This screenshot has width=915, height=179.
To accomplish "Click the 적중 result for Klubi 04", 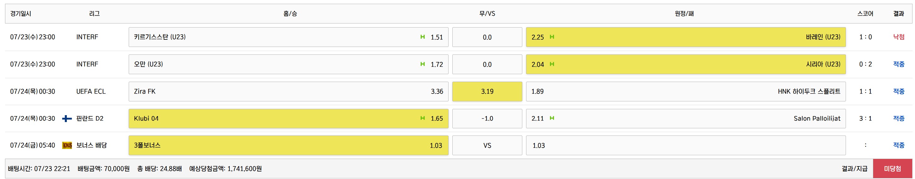I will tap(899, 118).
